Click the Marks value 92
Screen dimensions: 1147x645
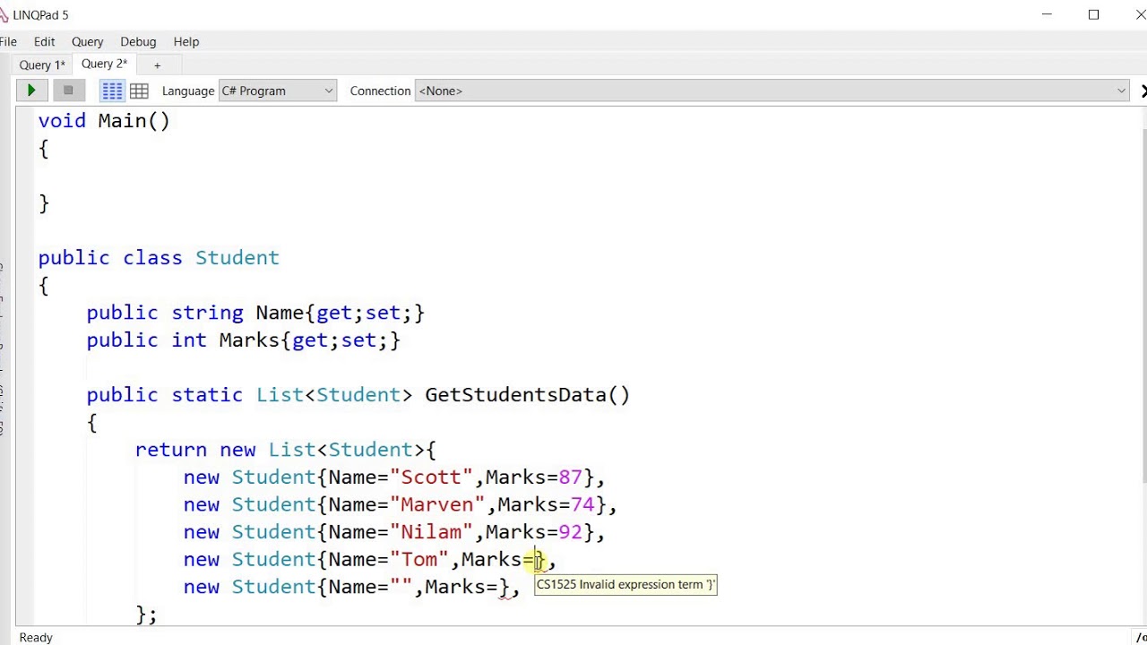coord(570,531)
